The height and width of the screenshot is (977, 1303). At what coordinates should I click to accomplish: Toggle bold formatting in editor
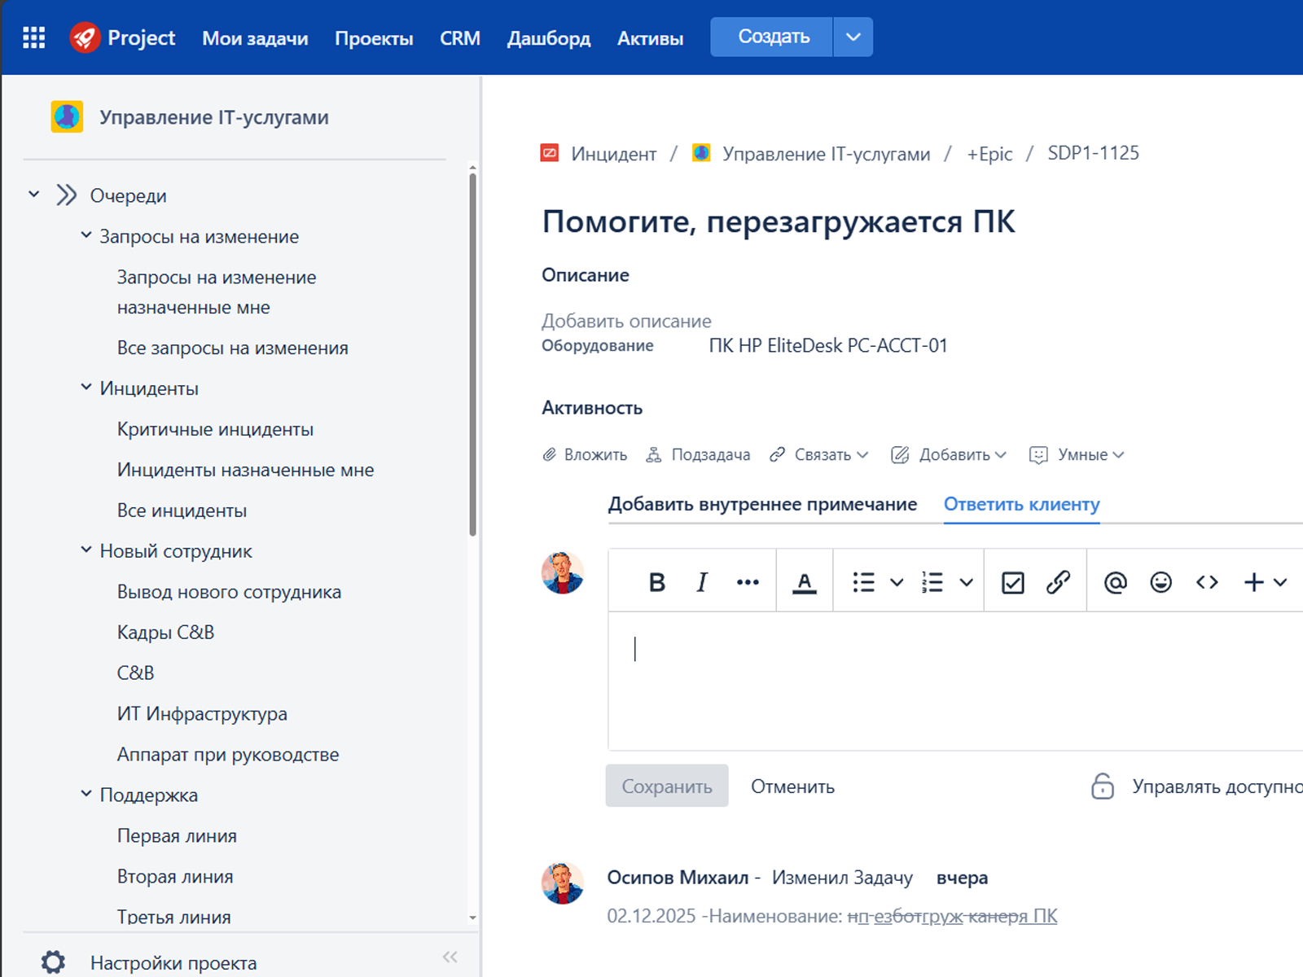[x=656, y=582]
